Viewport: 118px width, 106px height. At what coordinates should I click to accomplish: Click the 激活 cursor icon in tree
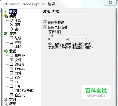5,12
